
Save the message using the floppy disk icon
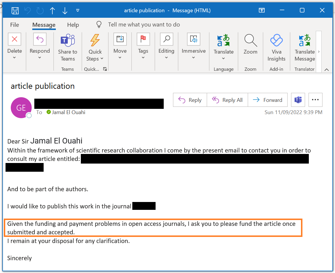click(x=15, y=10)
